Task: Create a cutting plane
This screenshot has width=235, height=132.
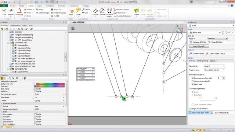Action: coord(137,12)
